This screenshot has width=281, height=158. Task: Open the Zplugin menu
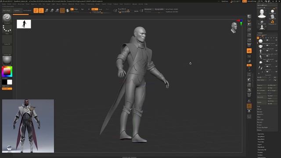point(135,4)
